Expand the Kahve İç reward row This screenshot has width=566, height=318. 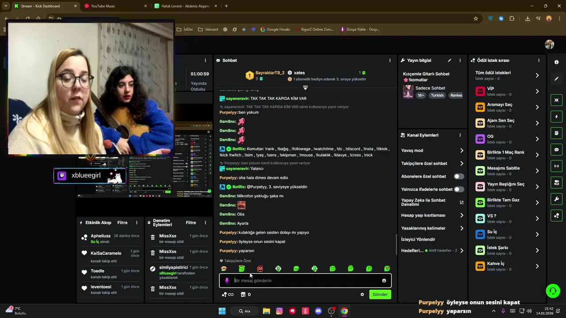507,266
